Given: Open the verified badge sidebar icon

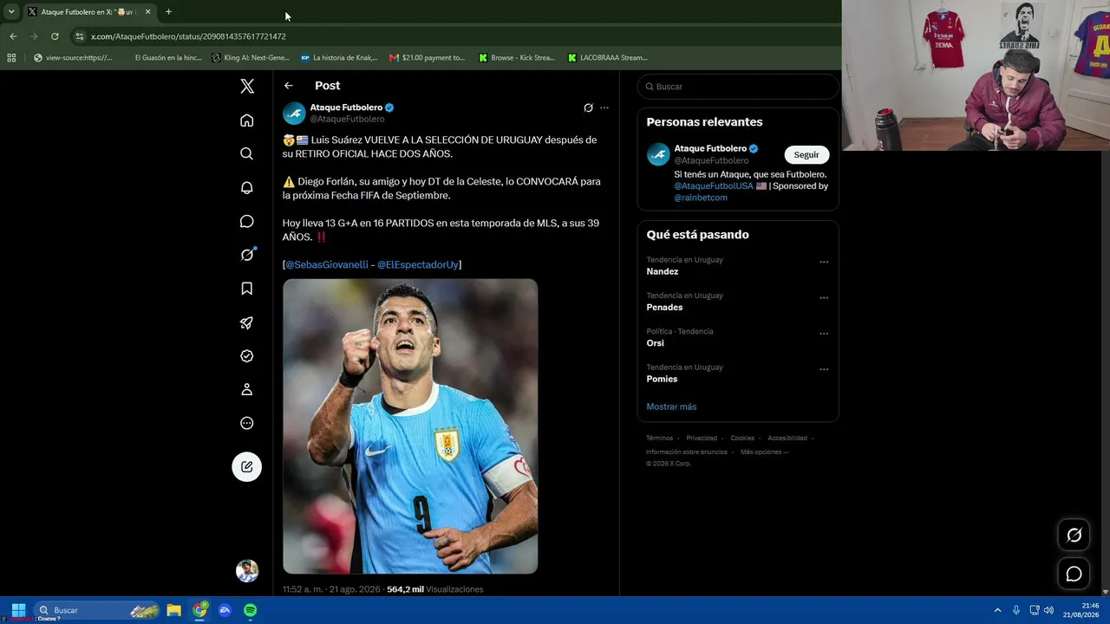Looking at the screenshot, I should [247, 356].
